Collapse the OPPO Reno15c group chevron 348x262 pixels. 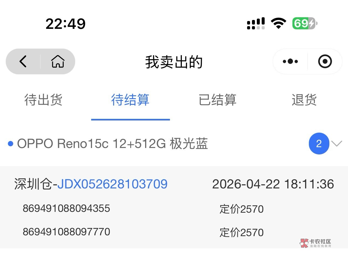(337, 143)
